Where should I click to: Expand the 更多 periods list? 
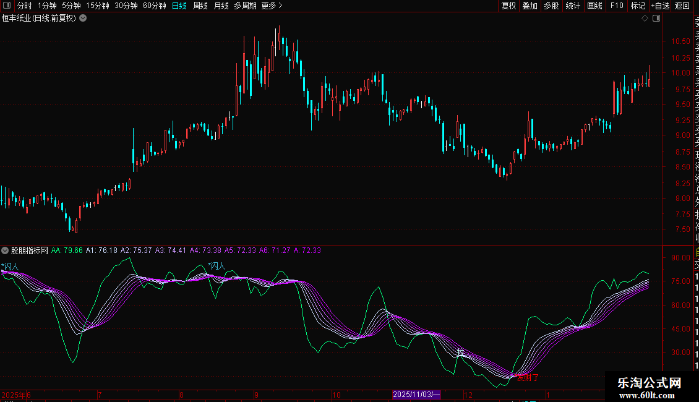coord(272,6)
